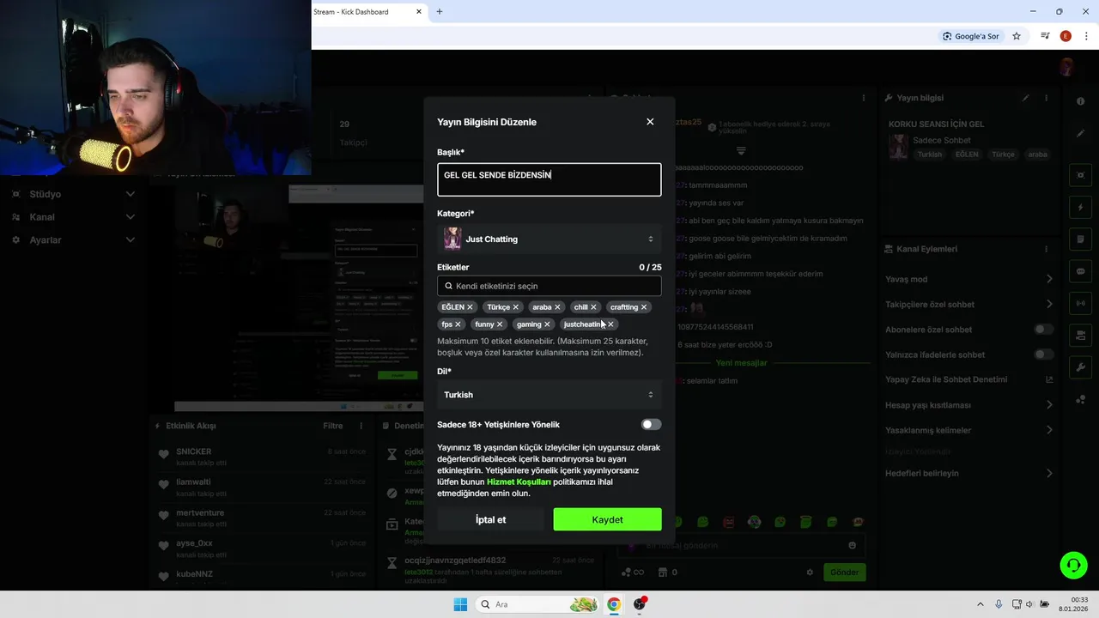The height and width of the screenshot is (618, 1099).
Task: Click the edit pencil in Yayın bilgisi panel
Action: (x=1025, y=98)
